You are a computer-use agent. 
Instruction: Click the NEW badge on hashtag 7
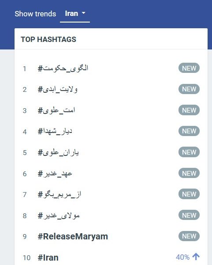(189, 194)
